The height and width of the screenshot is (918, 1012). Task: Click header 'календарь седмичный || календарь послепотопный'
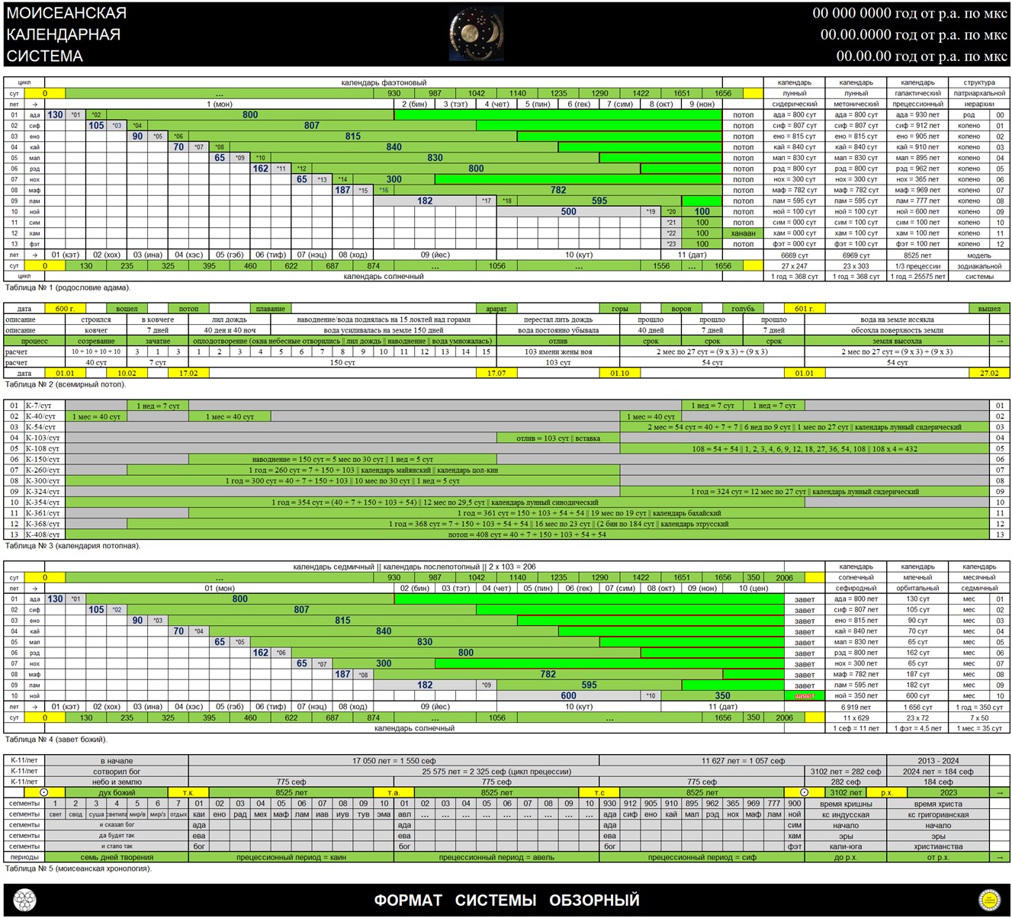pos(414,567)
